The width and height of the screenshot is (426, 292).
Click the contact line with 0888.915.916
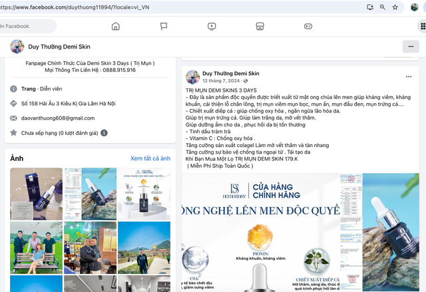point(91,70)
